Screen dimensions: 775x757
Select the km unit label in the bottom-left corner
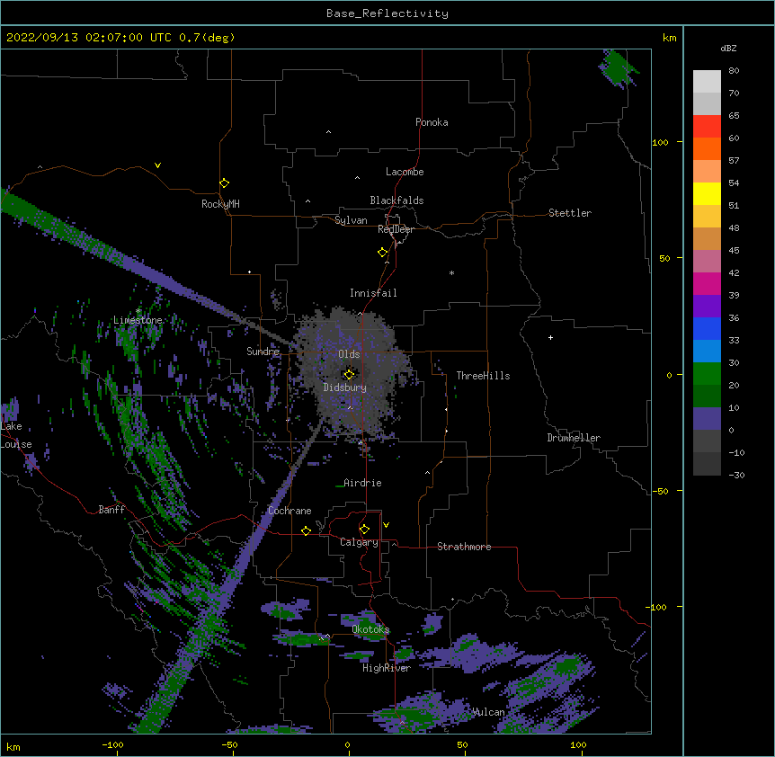click(13, 747)
